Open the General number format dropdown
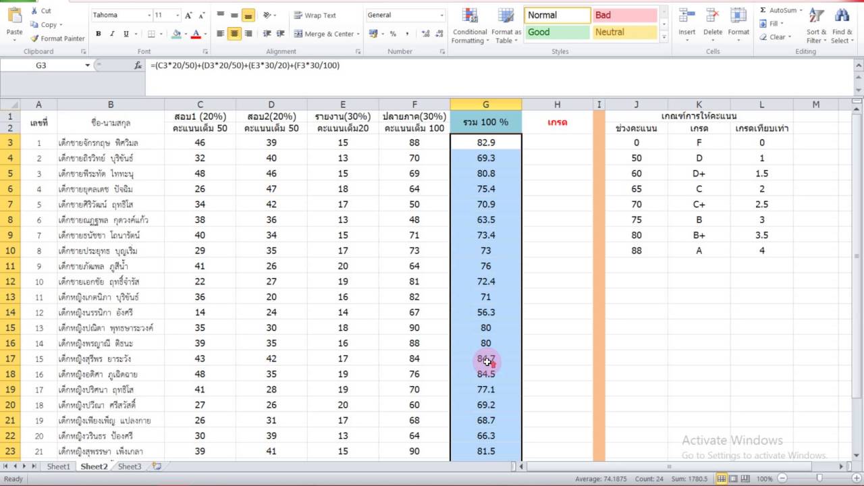The width and height of the screenshot is (864, 486). (442, 15)
